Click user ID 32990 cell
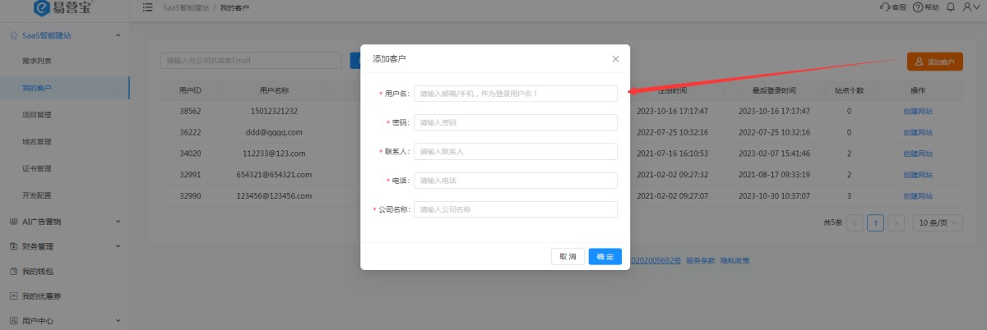Viewport: 987px width, 330px height. (x=190, y=196)
